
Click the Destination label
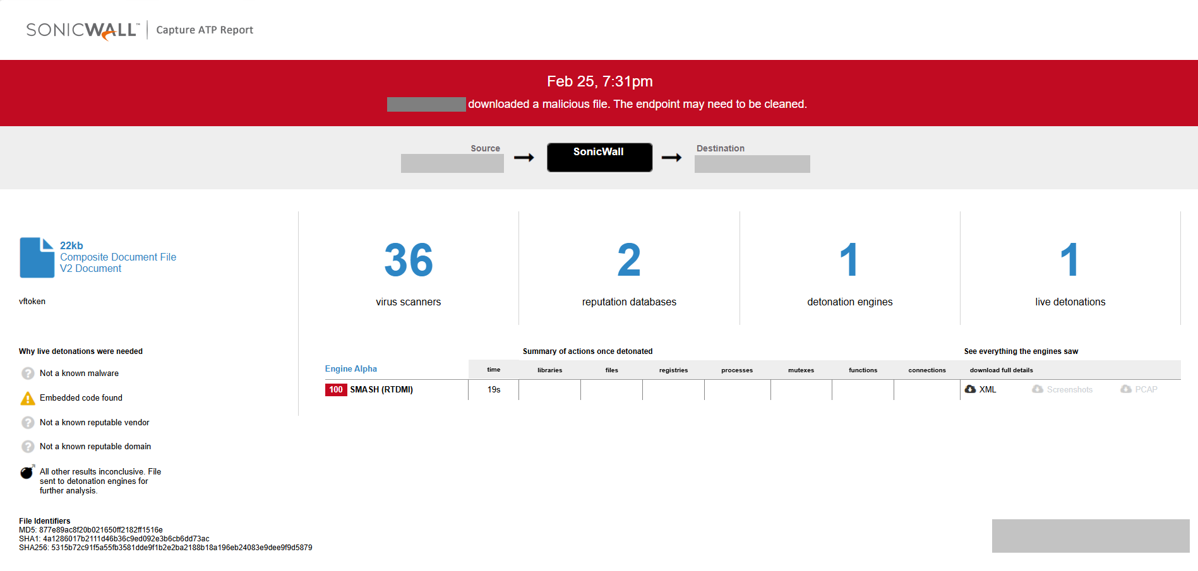pos(721,148)
